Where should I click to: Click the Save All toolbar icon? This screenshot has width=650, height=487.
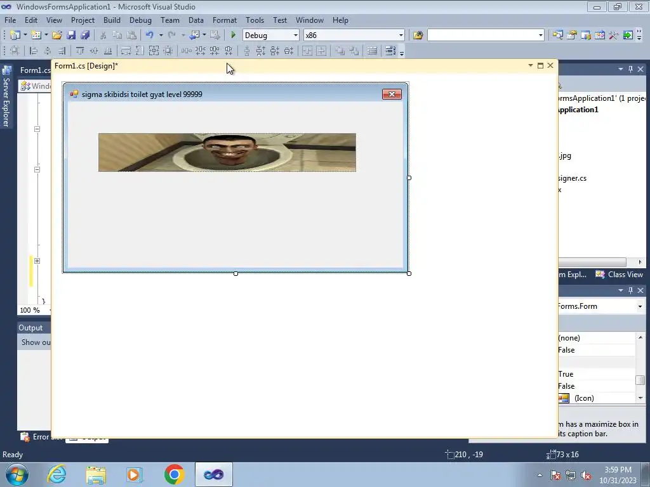[x=85, y=36]
